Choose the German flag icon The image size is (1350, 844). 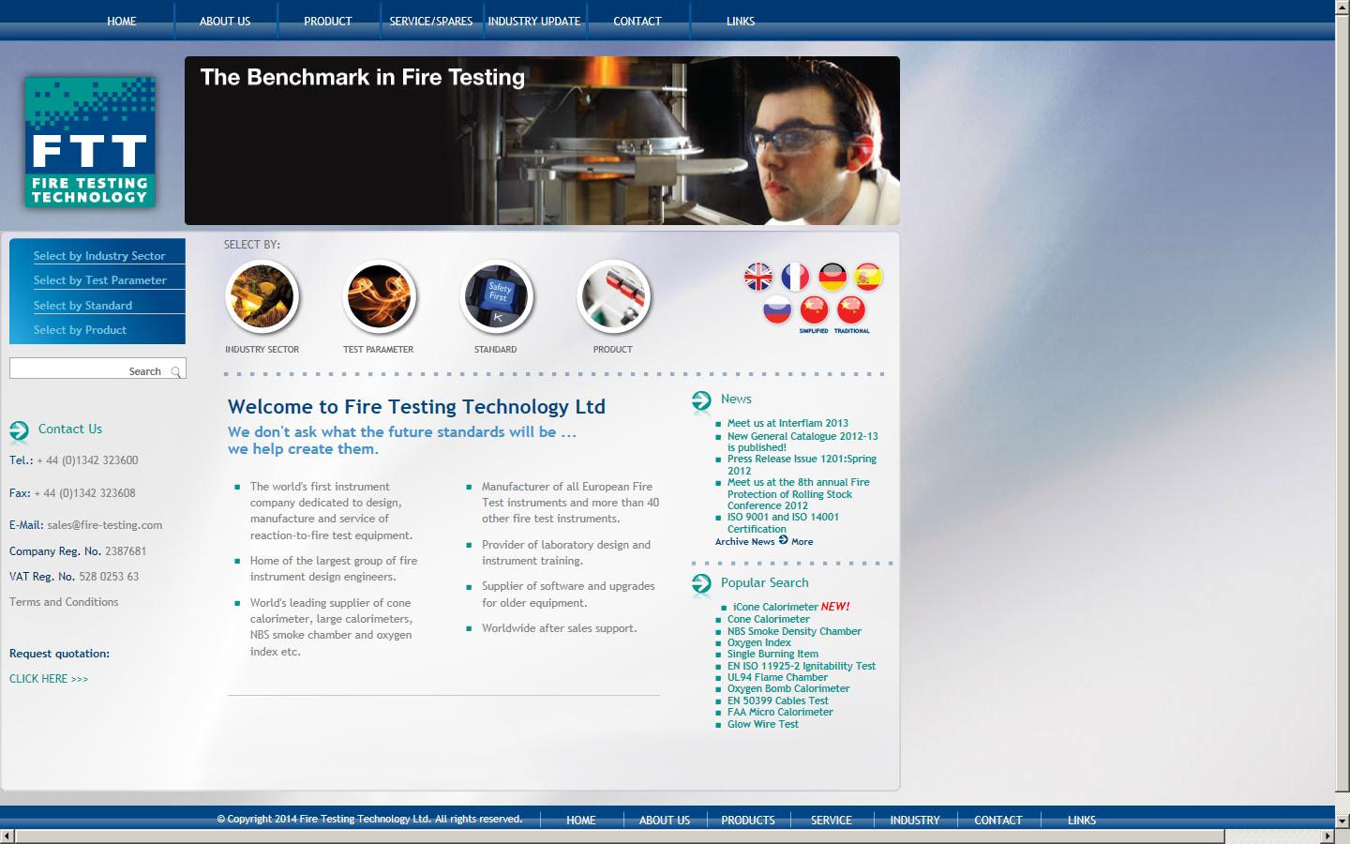(832, 277)
